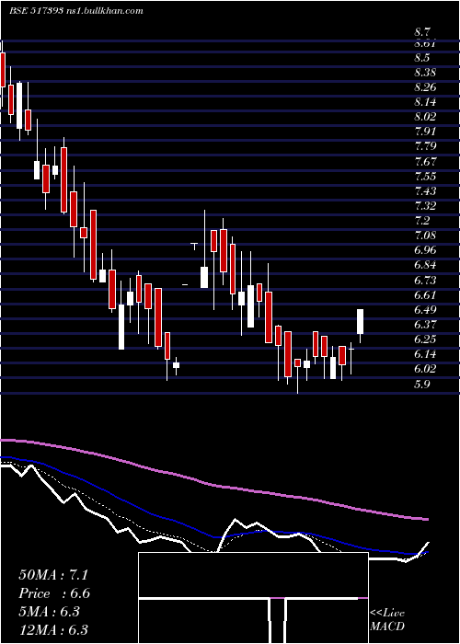This screenshot has width=460, height=644.
Task: Click the 8.26 price level label
Action: (x=425, y=87)
